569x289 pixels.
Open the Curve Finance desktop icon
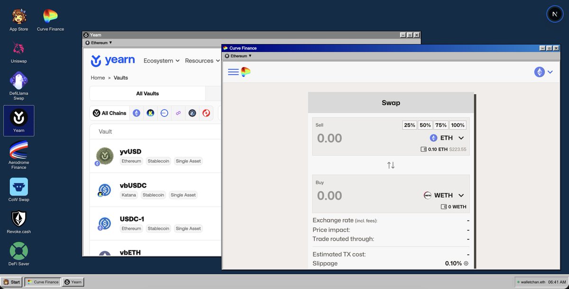point(50,20)
